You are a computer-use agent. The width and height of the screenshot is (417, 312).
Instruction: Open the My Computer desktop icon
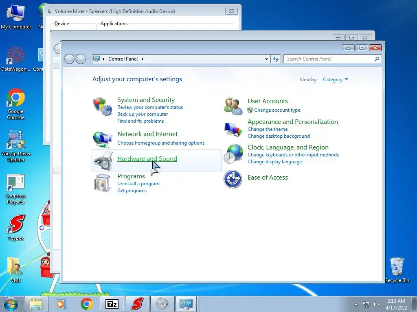pos(16,16)
